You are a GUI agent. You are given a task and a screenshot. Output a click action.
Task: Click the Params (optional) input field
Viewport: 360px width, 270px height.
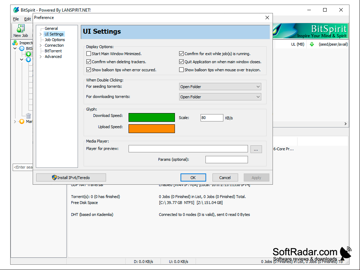[227, 159]
